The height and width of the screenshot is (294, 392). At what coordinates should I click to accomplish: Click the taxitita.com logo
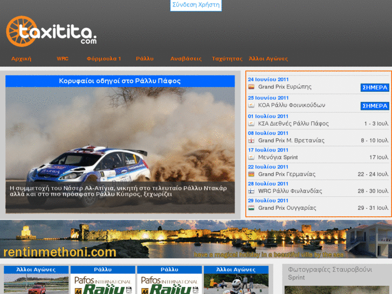tap(51, 31)
